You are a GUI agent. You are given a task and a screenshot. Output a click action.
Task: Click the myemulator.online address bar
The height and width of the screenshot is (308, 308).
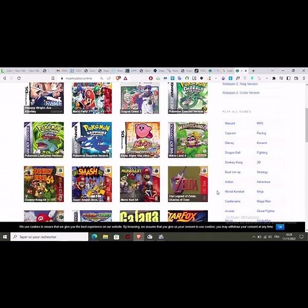click(79, 78)
